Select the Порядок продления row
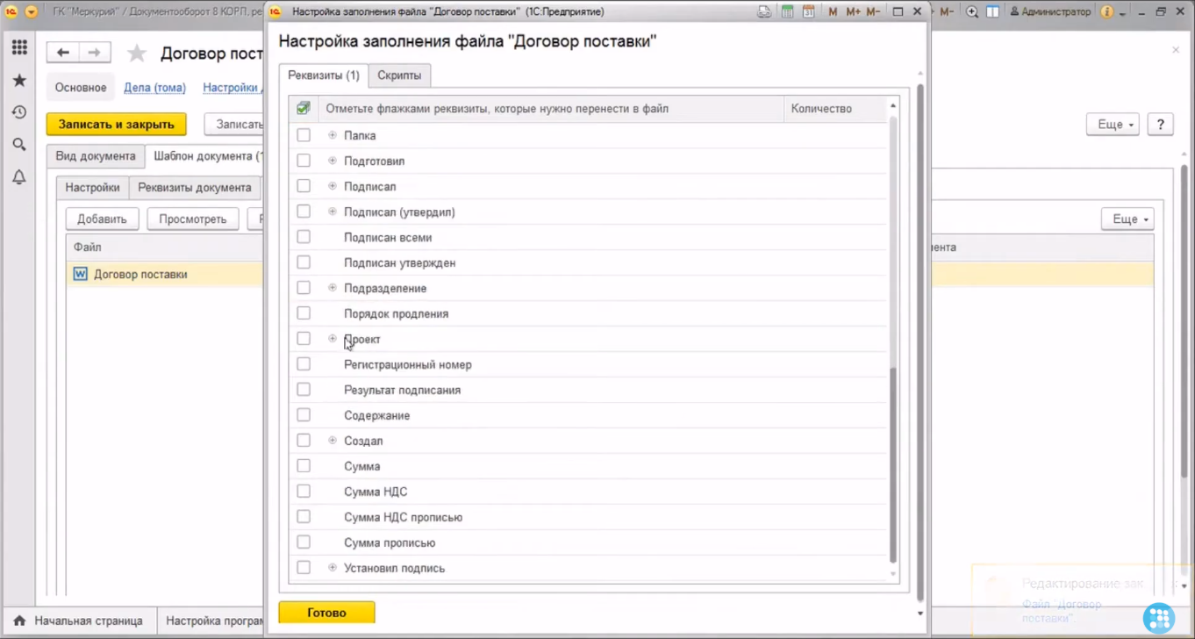Viewport: 1195px width, 639px height. [x=588, y=313]
